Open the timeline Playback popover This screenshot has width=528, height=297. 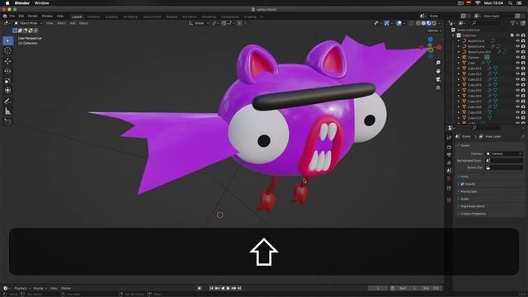(22, 288)
